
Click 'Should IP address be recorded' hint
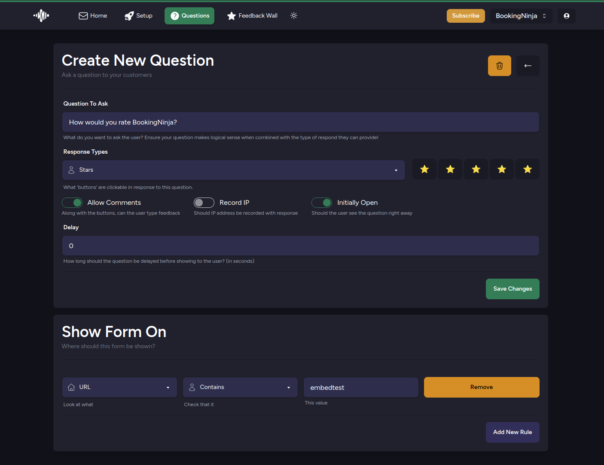pyautogui.click(x=246, y=213)
